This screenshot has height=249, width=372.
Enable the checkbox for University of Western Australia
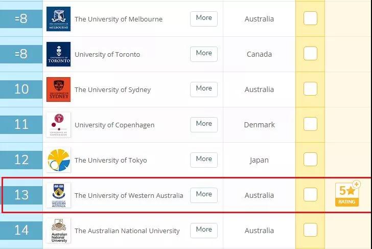pos(310,194)
